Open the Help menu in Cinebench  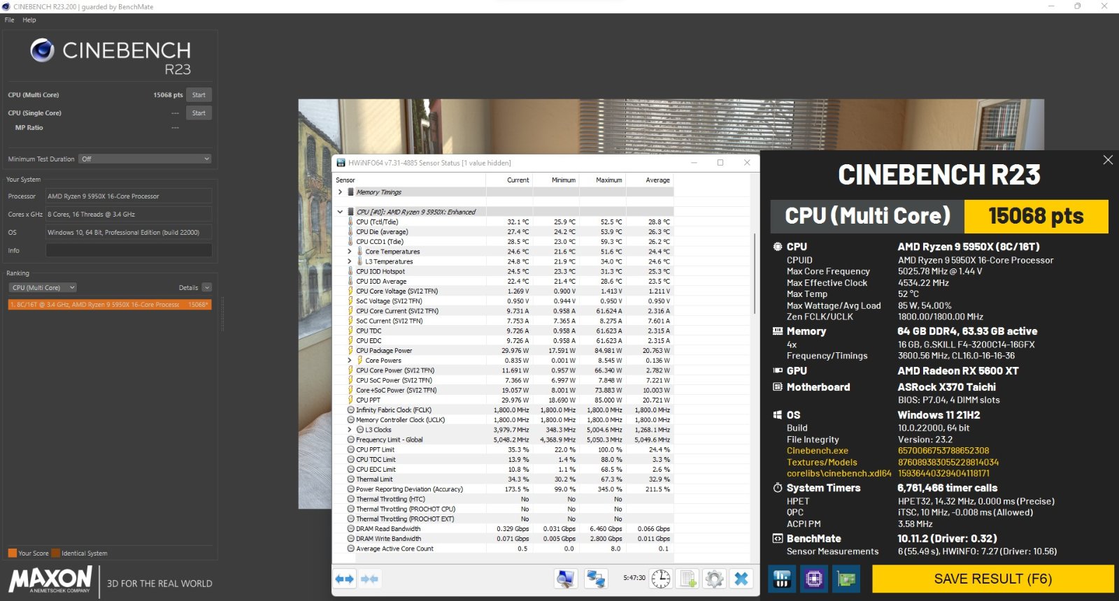(29, 20)
